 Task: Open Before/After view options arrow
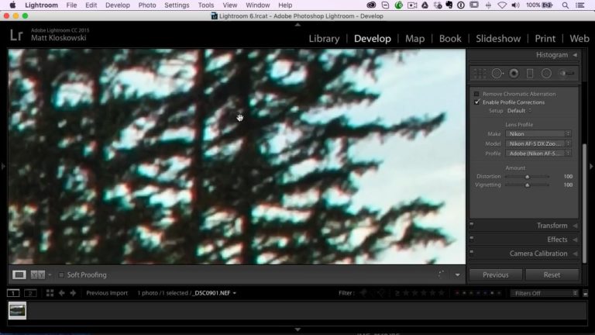(50, 275)
